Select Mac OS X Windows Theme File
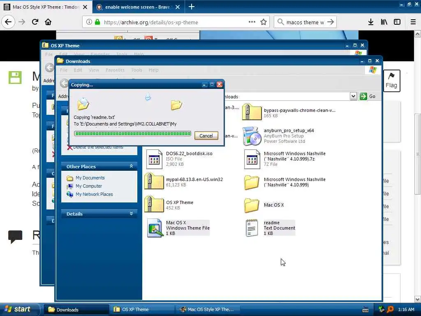Screen dimensions: 421x316 (x=178, y=228)
